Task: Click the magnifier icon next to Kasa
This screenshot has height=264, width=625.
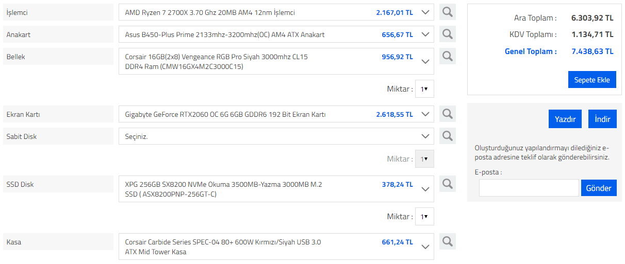Action: (x=448, y=241)
